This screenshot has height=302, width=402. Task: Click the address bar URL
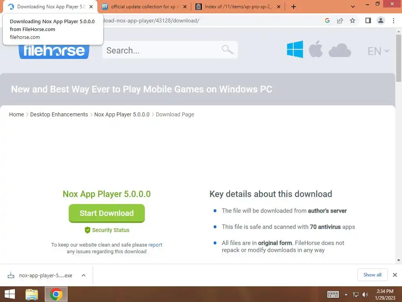point(151,20)
